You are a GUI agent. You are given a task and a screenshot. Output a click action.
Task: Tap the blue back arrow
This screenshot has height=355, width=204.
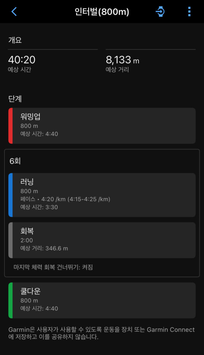pyautogui.click(x=14, y=11)
